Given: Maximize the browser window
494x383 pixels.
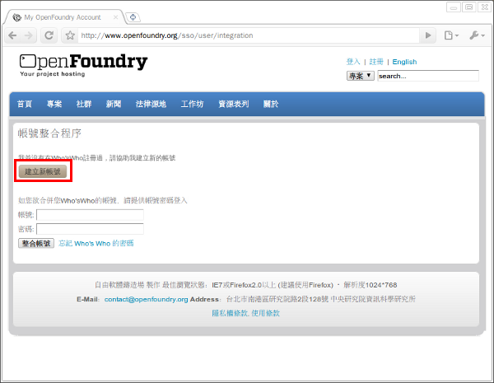Looking at the screenshot, I should (468, 7).
